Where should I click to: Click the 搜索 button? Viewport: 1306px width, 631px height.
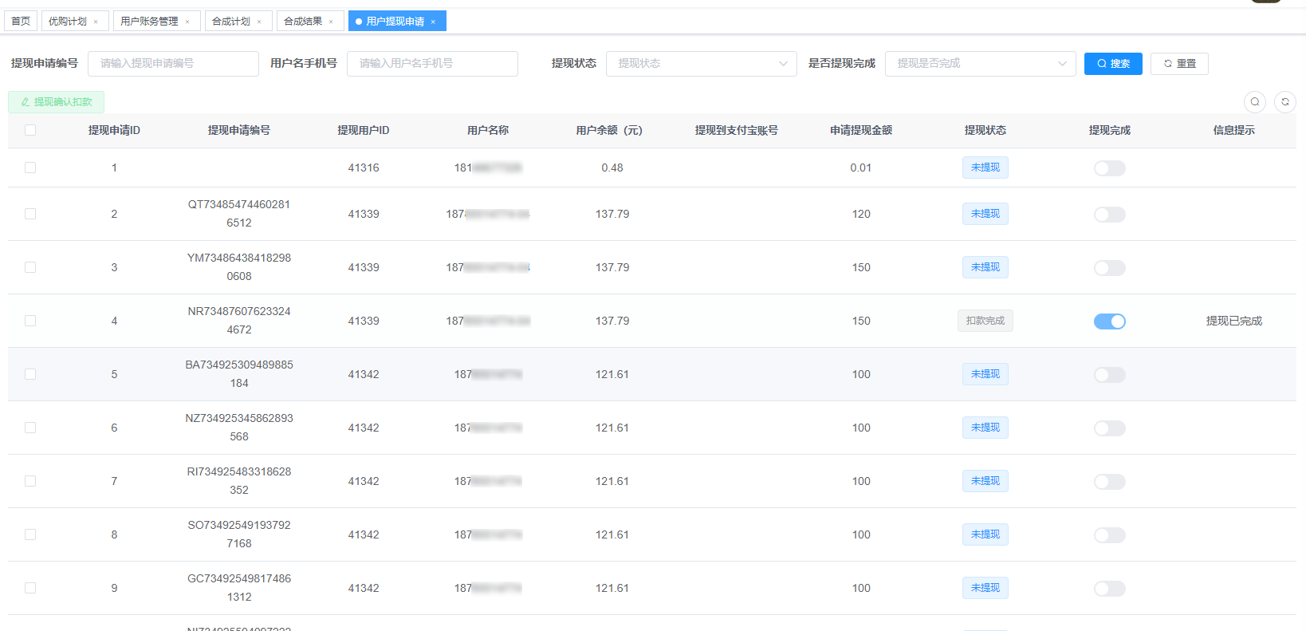pos(1113,64)
